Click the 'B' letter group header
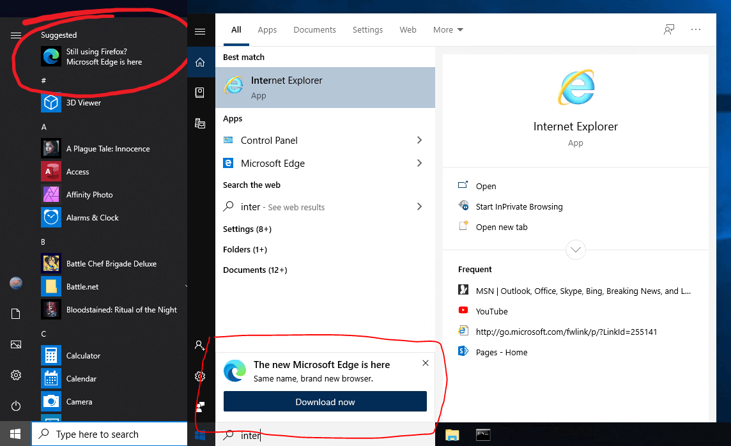This screenshot has height=446, width=731. (x=43, y=242)
